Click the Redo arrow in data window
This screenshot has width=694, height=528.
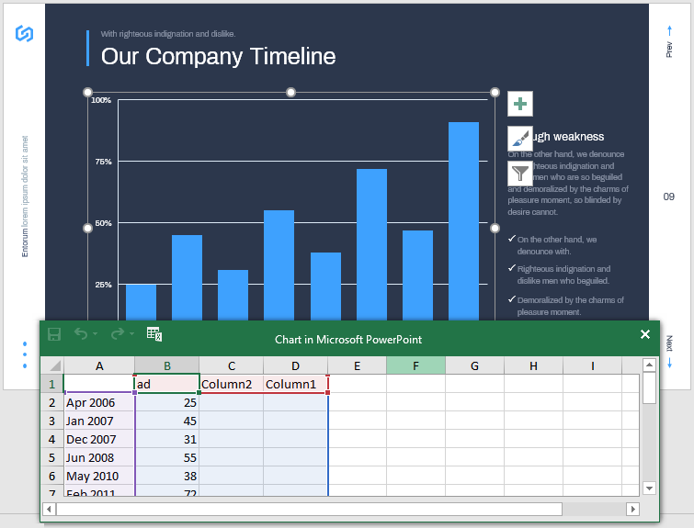click(118, 333)
